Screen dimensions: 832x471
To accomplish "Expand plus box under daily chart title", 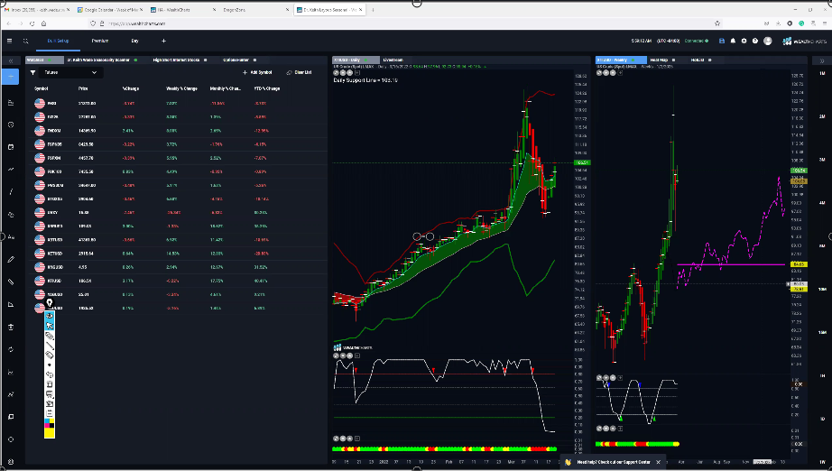I will pos(357,73).
